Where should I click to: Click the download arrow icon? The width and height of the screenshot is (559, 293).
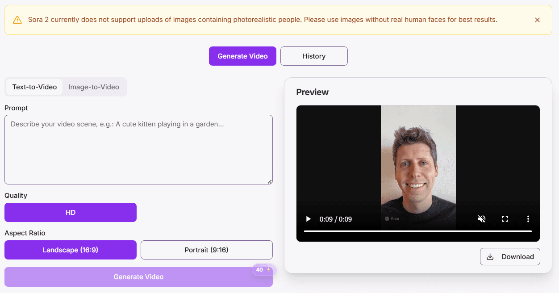tap(490, 257)
